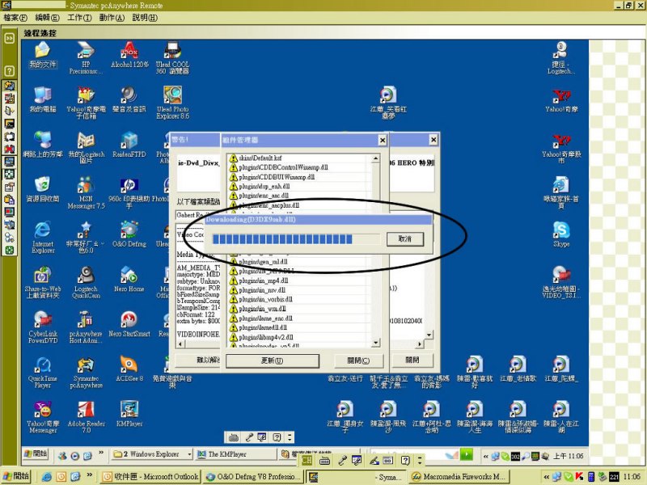Select the Ulead COOL 360 desktop icon
The image size is (647, 485).
[x=172, y=57]
